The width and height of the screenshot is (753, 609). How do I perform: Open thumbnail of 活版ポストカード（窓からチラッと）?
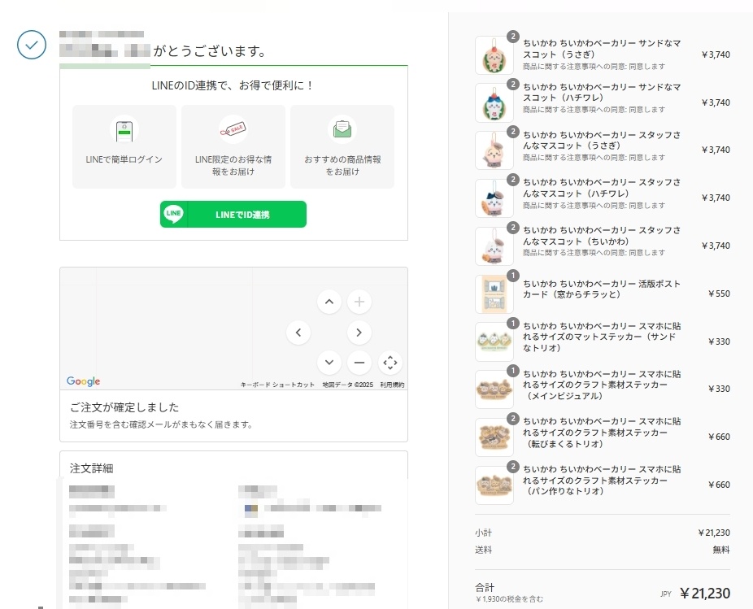pos(494,294)
